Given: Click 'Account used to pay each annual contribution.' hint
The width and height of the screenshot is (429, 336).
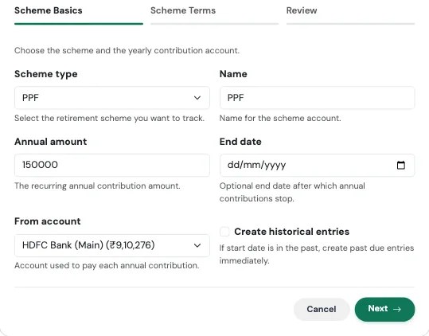Looking at the screenshot, I should click(107, 265).
